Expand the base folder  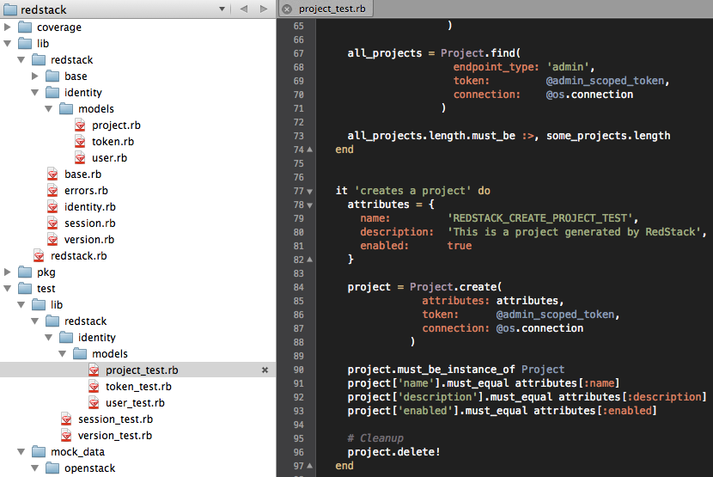pyautogui.click(x=34, y=76)
